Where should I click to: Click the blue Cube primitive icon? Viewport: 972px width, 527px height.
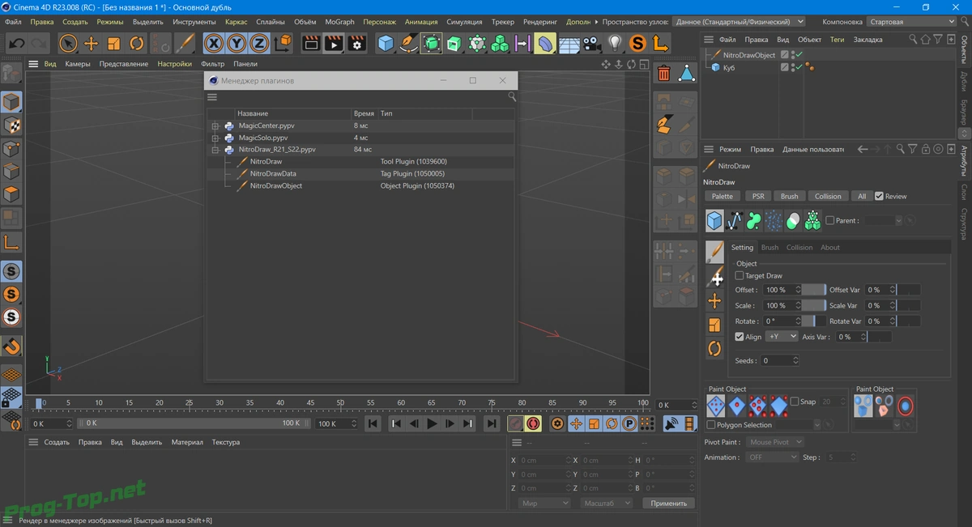[386, 44]
